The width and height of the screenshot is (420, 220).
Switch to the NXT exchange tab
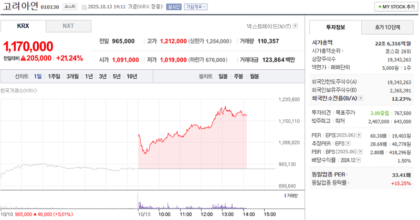point(68,26)
